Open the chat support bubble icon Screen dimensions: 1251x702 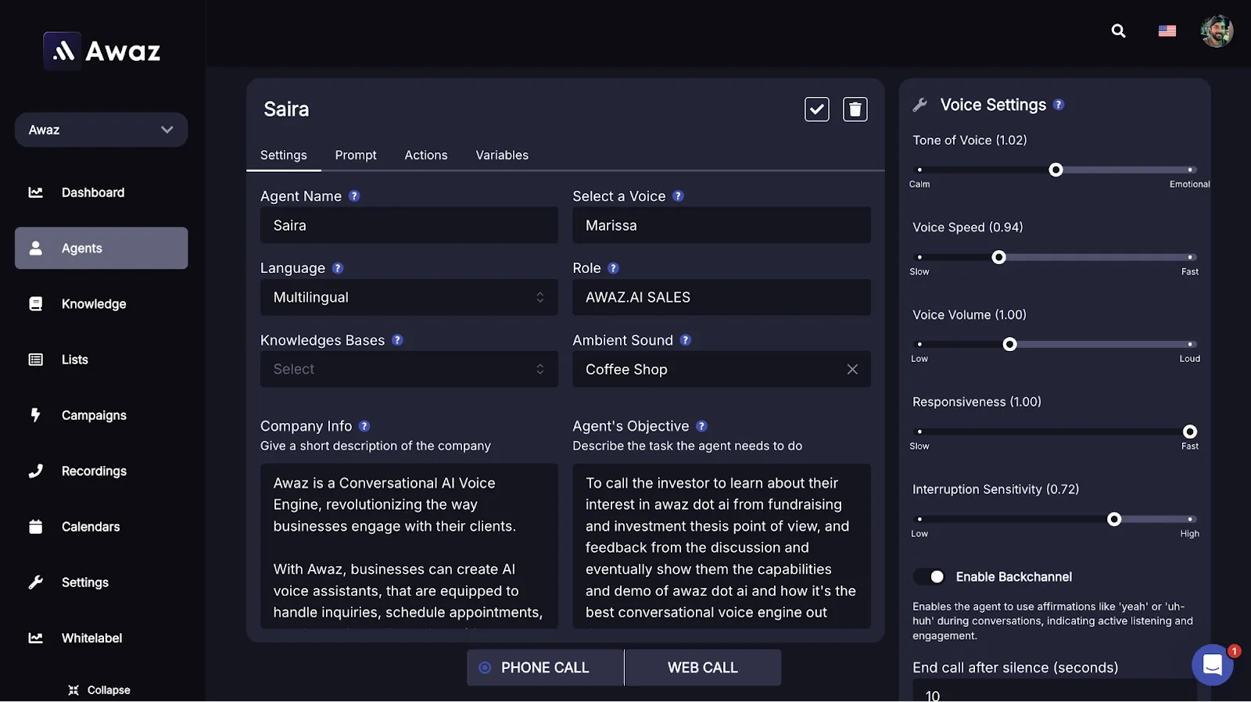1212,664
